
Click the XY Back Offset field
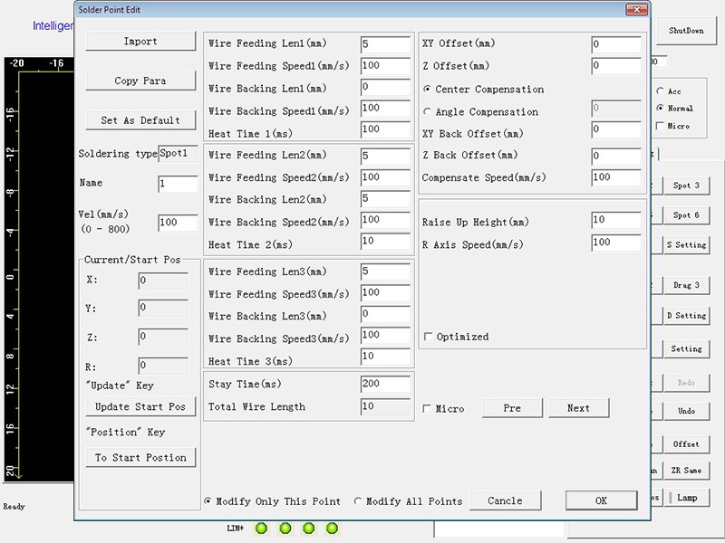click(616, 129)
